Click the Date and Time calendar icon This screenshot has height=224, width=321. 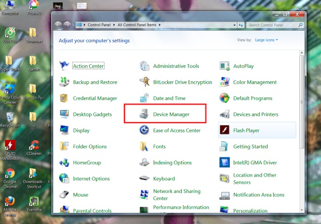point(144,98)
